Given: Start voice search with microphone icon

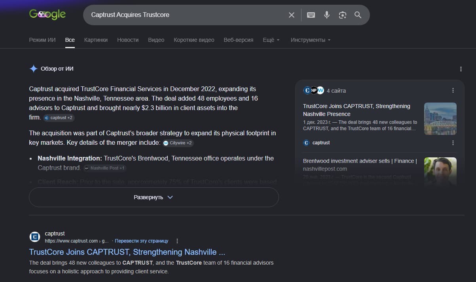Looking at the screenshot, I should click(x=327, y=15).
